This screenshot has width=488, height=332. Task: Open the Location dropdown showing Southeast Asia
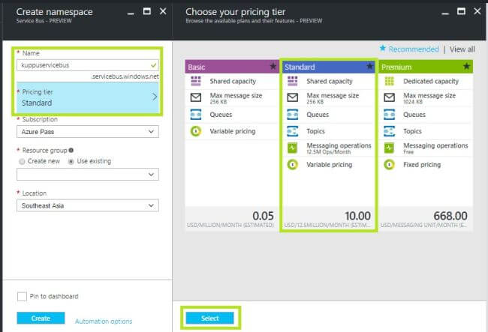point(88,205)
